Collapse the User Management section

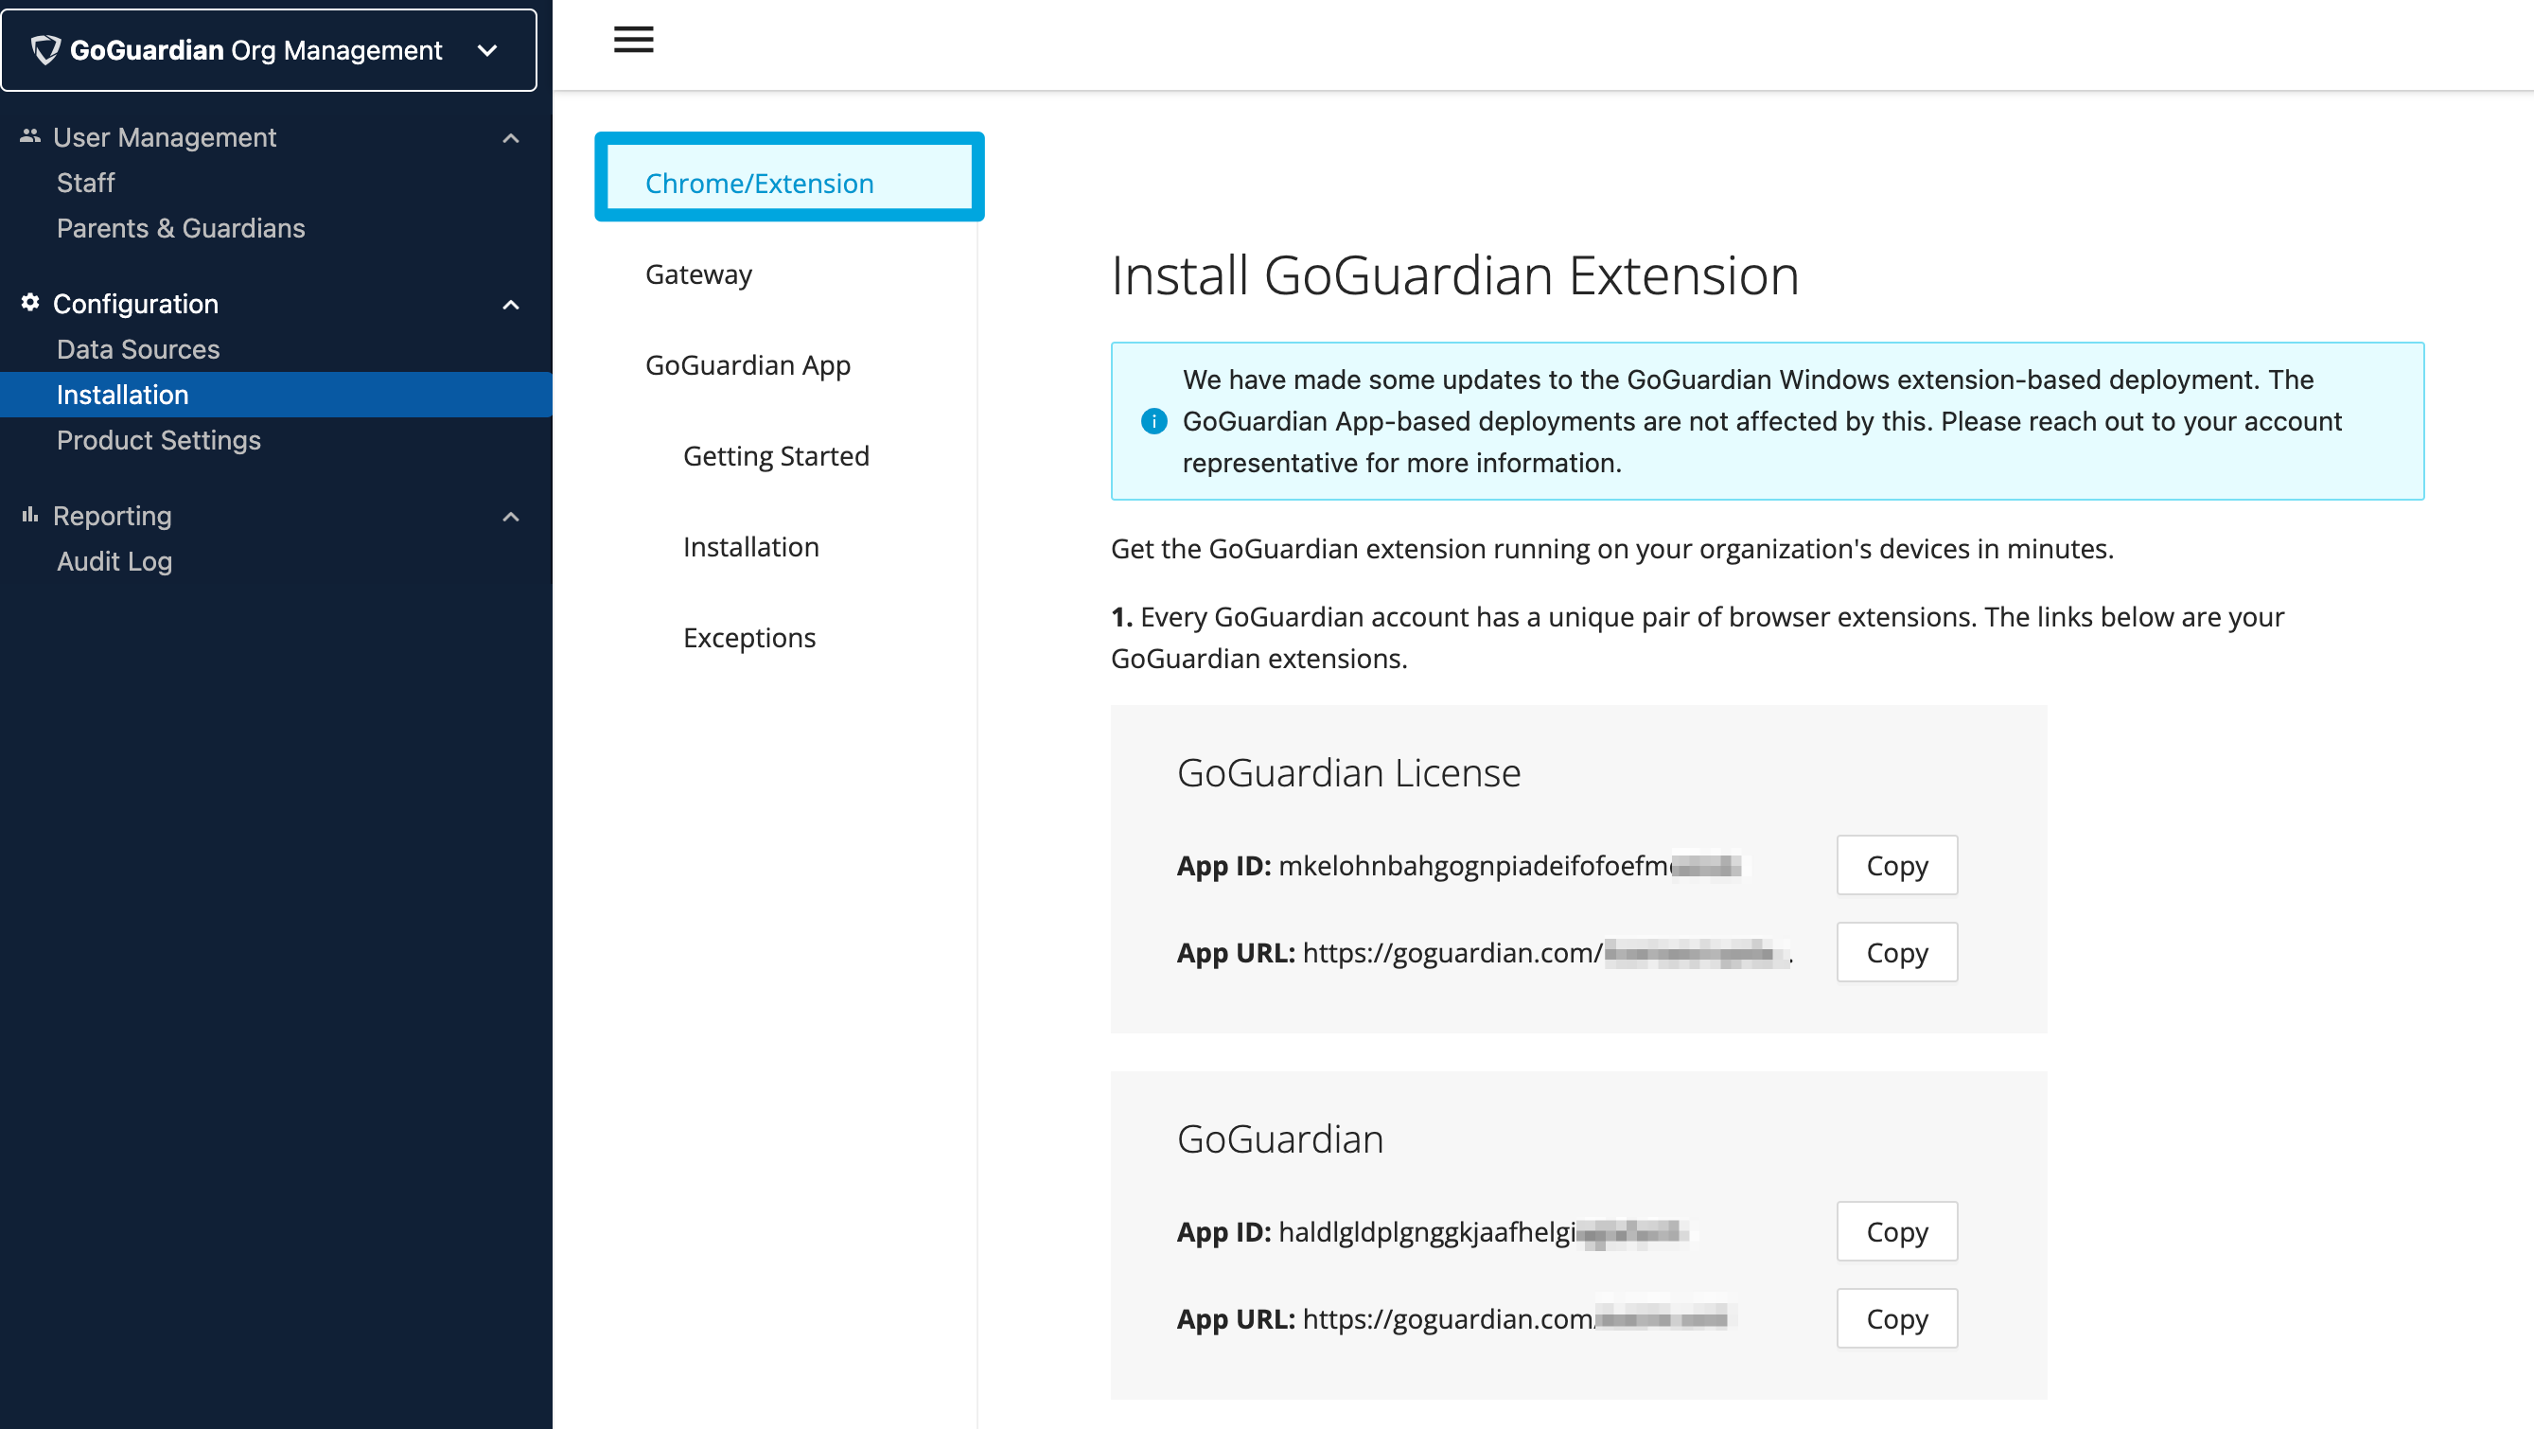[x=510, y=138]
